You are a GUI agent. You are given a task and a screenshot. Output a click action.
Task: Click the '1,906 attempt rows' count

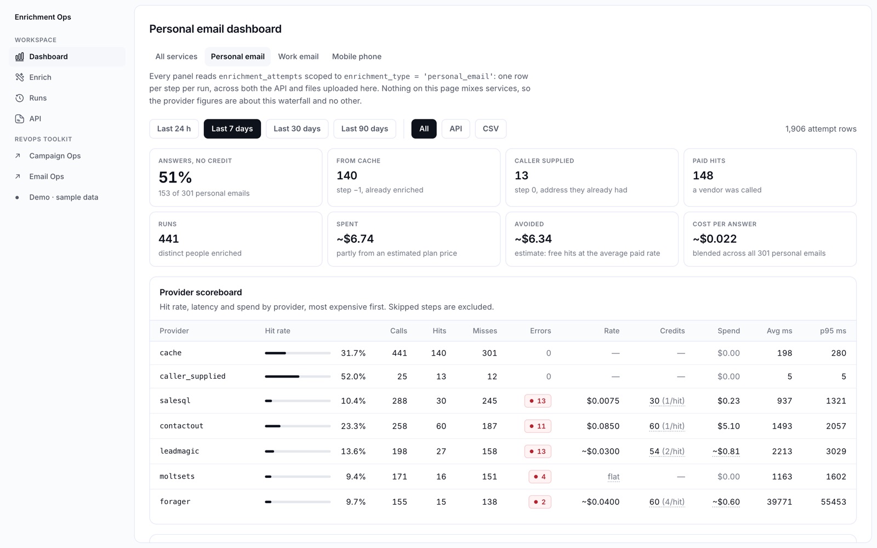(x=821, y=129)
